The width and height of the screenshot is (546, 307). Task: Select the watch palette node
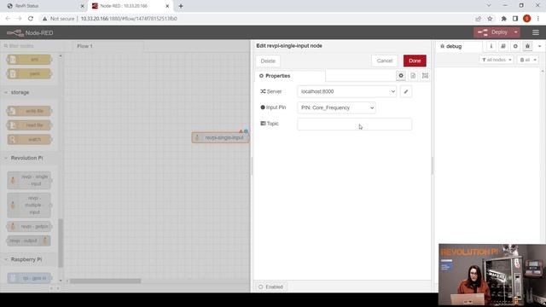pos(29,140)
